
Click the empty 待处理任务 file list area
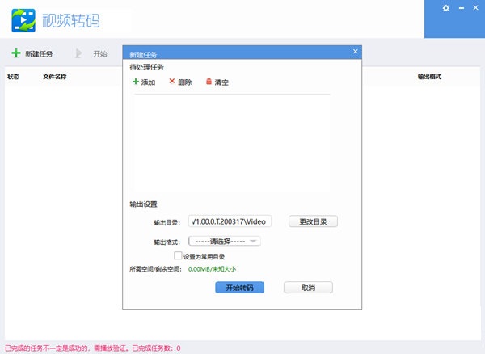pyautogui.click(x=232, y=141)
